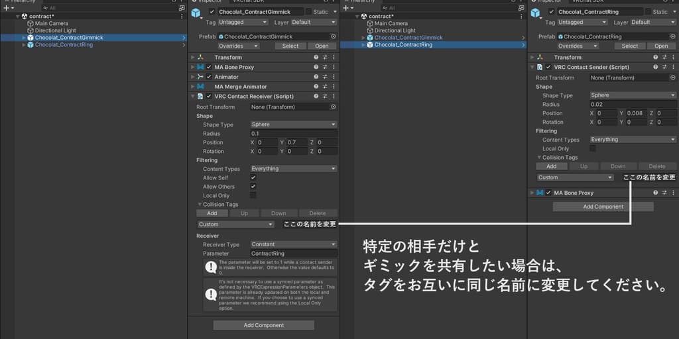Collapse Collision Tags foldout in Contact Sender
The width and height of the screenshot is (679, 339).
coord(539,158)
